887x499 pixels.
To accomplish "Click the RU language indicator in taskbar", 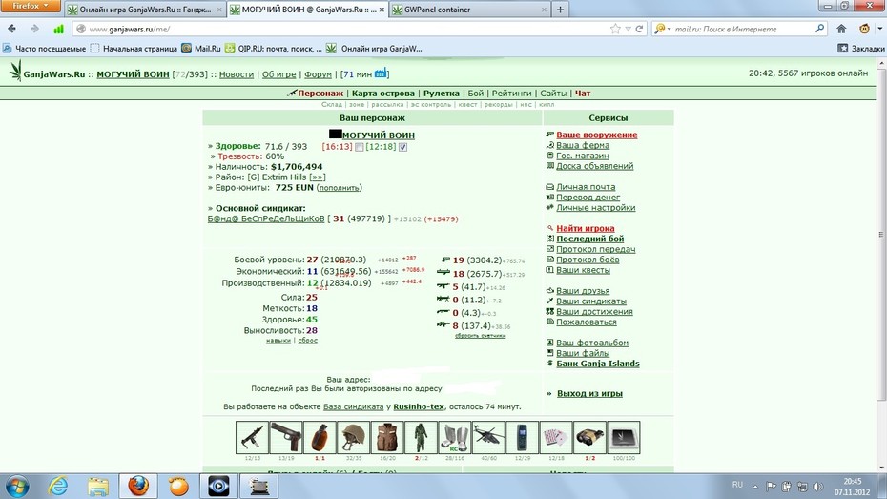I will 737,485.
